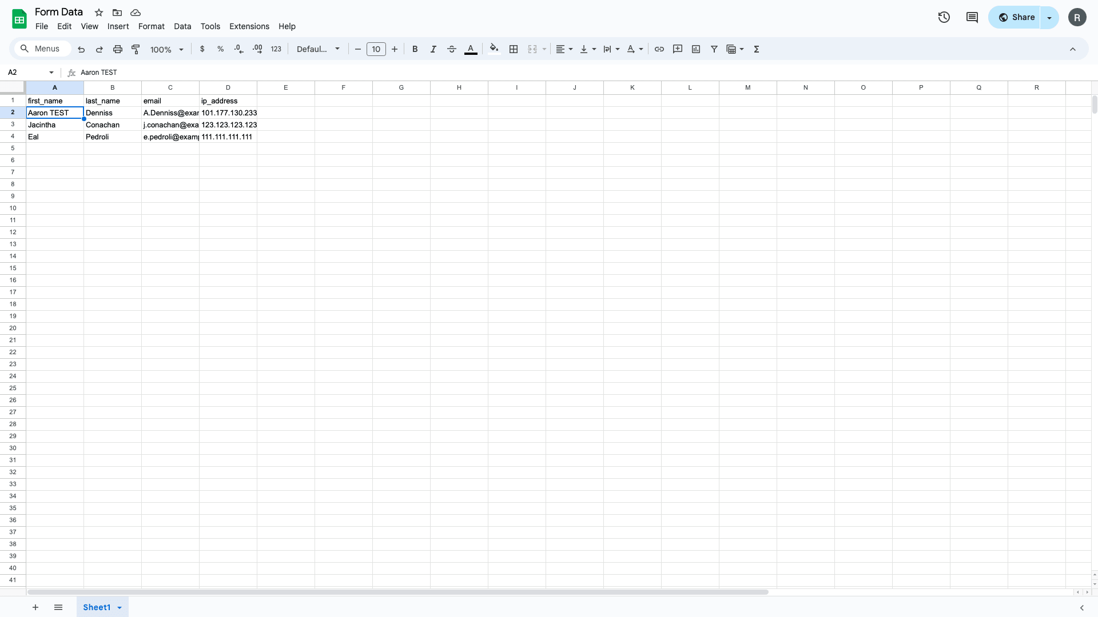Create a filter
This screenshot has width=1098, height=617.
[714, 49]
